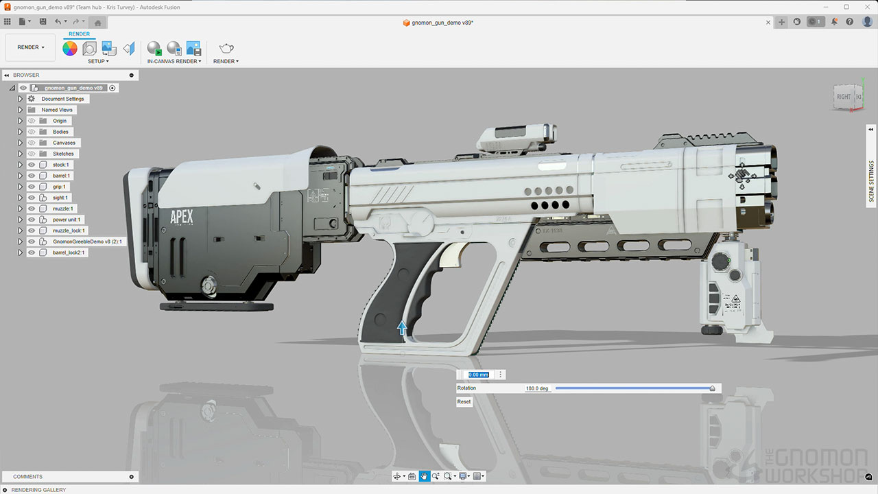Activate the Pan hand tool
This screenshot has height=494, width=878.
point(425,476)
